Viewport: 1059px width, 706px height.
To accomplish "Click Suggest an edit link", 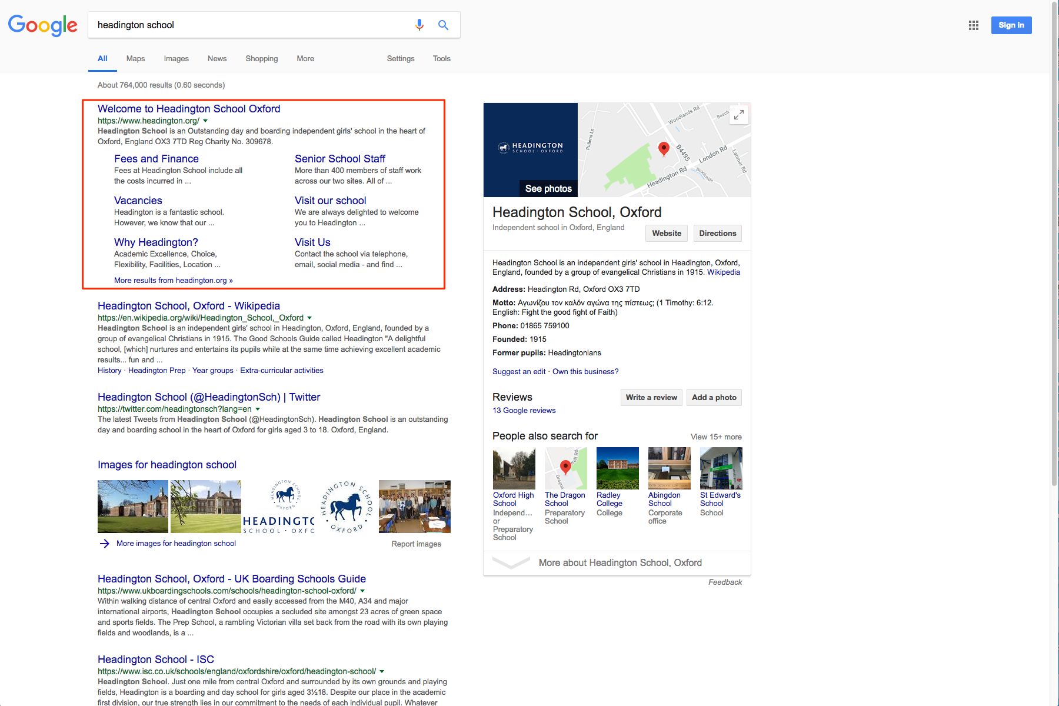I will 519,372.
